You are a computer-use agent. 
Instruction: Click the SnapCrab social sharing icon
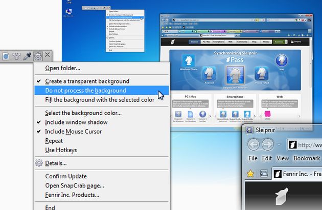pyautogui.click(x=16, y=56)
